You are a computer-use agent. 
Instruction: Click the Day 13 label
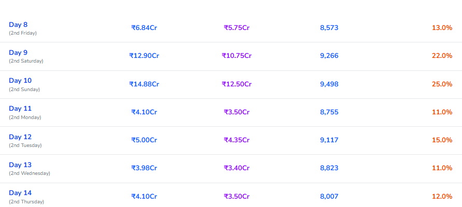click(20, 165)
